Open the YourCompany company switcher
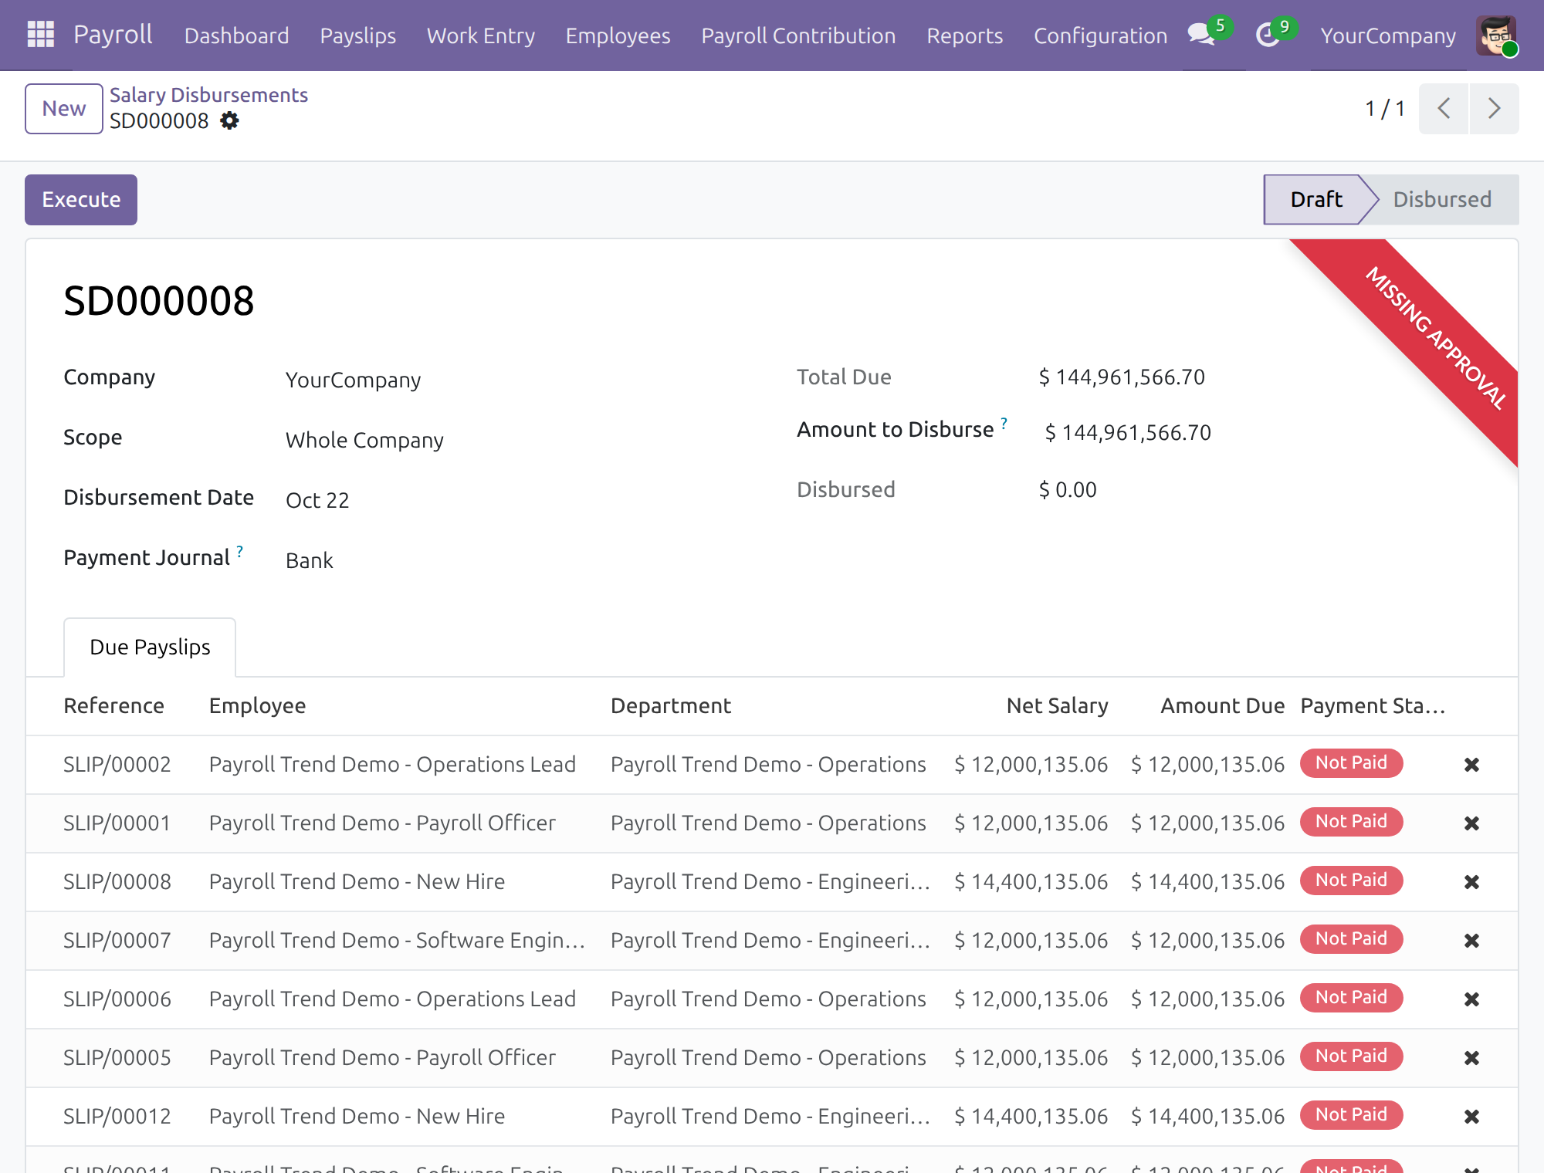 pos(1388,35)
